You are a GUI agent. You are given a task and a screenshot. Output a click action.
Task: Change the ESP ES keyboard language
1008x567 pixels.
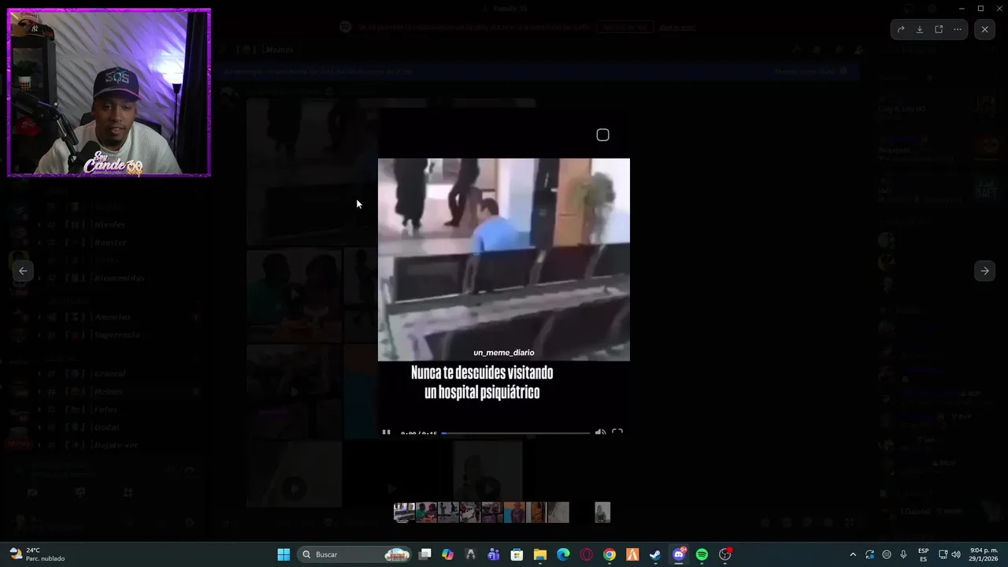click(923, 554)
